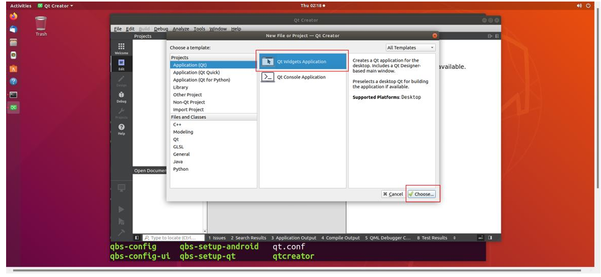Click the Qt Widgets Application template icon

coord(268,61)
